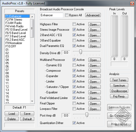
Task: Enable Dynamic EQ Active checkbox
Action: [74, 65]
